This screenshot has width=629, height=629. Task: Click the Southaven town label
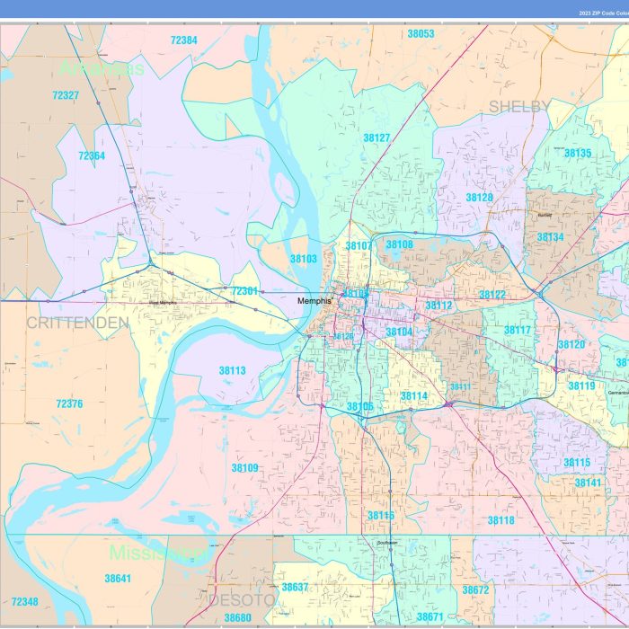(387, 543)
